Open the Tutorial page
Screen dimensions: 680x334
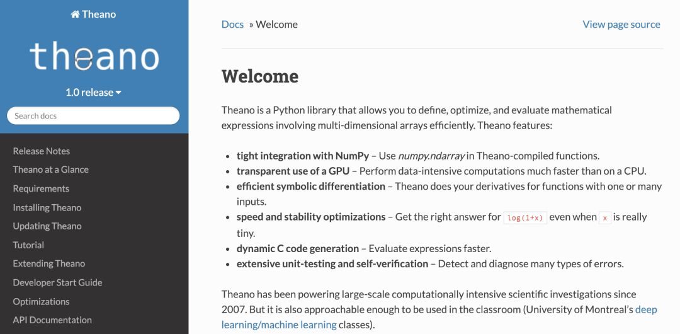(x=28, y=245)
